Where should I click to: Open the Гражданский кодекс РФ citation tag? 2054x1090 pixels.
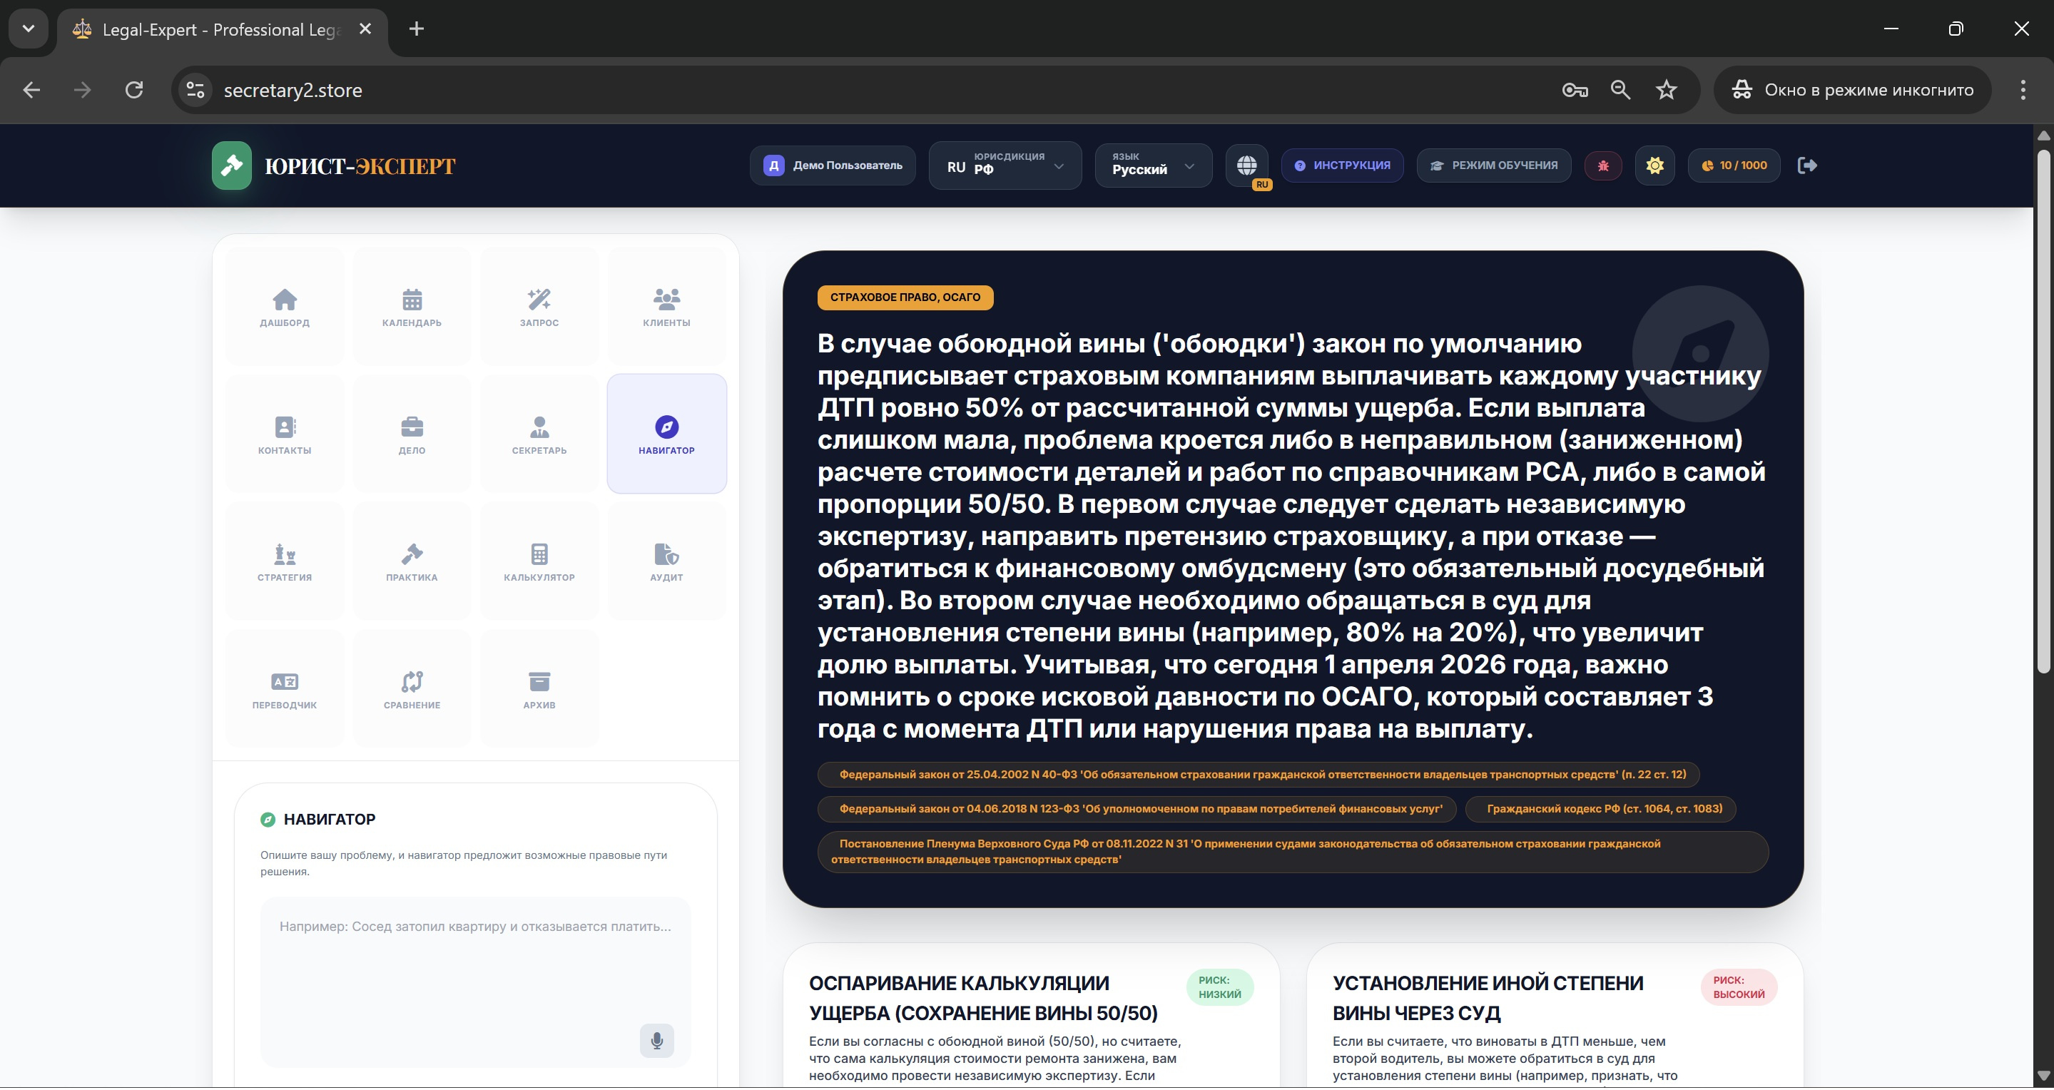click(1604, 808)
